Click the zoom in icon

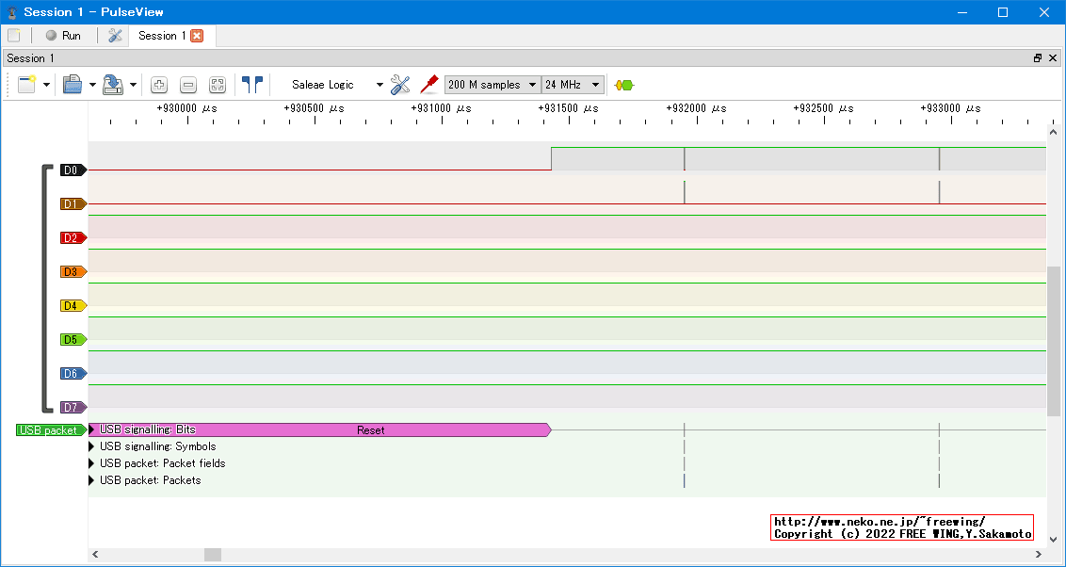click(x=159, y=85)
